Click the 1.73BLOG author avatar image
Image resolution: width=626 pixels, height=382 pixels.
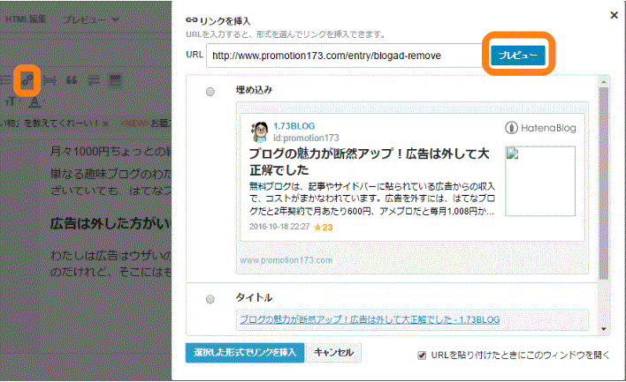pyautogui.click(x=259, y=132)
